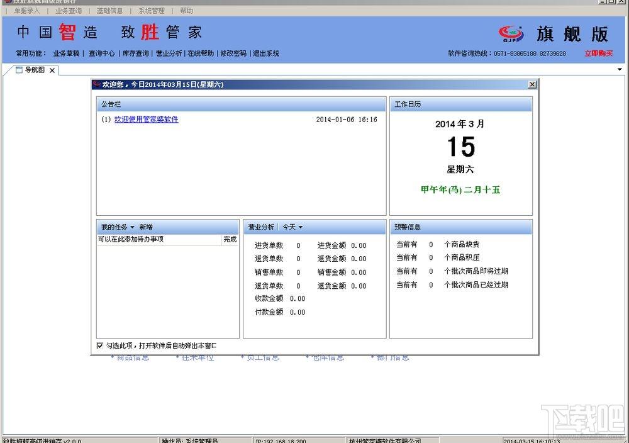This screenshot has height=443, width=629.
Task: Click the 导航图 tab page icon
Action: click(x=19, y=70)
